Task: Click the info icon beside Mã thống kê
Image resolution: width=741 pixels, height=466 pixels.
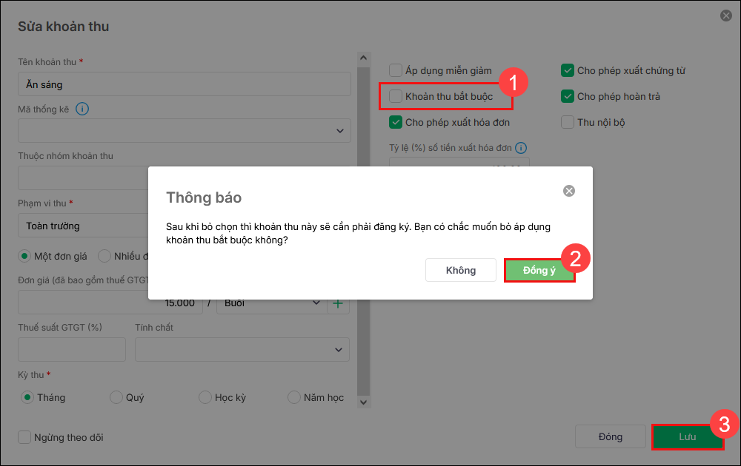Action: [x=82, y=109]
